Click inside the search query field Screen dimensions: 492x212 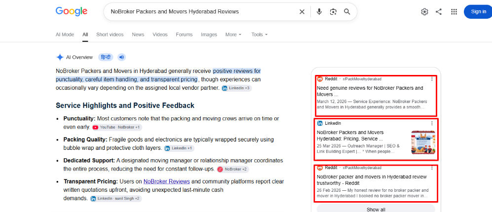coord(201,12)
